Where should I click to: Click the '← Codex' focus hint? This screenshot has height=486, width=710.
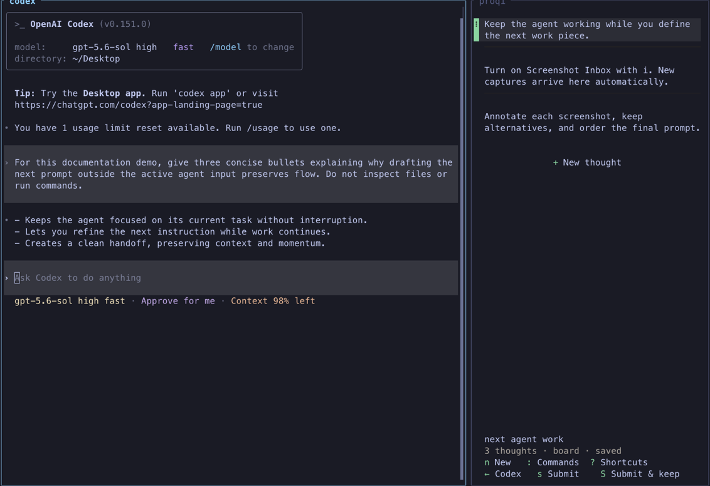[502, 474]
